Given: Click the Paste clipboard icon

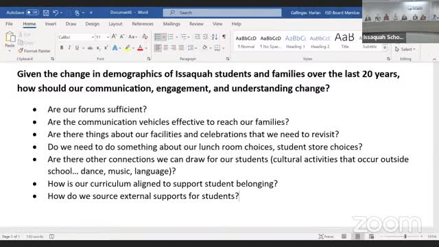Looking at the screenshot, I should (x=10, y=37).
